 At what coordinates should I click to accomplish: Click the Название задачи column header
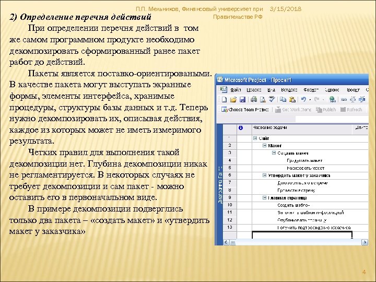pos(302,130)
